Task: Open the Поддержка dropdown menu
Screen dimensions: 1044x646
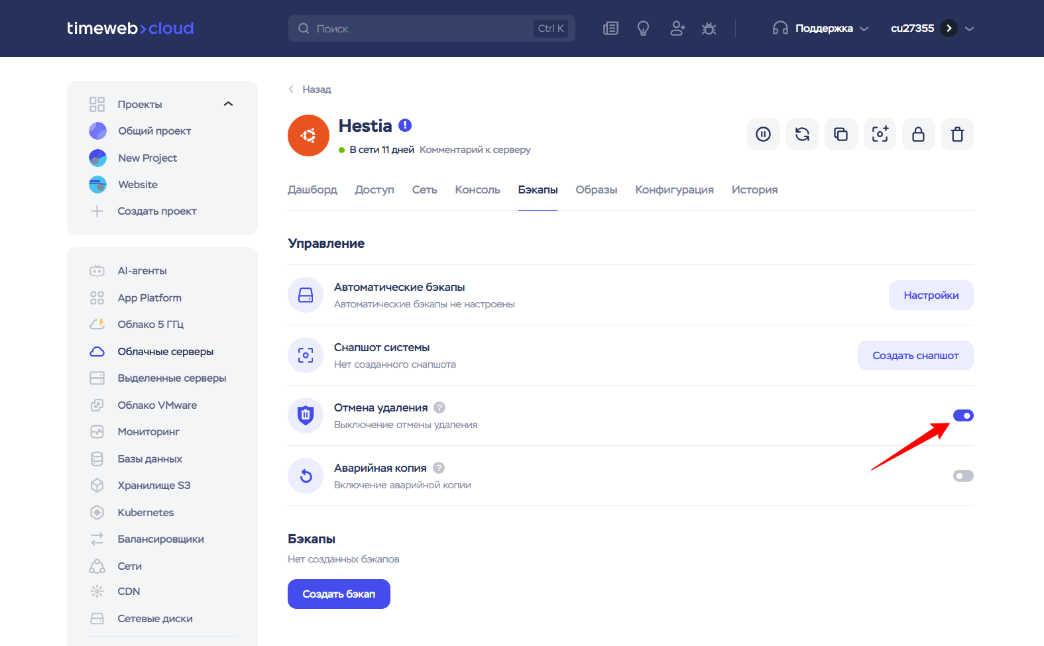Action: click(821, 28)
